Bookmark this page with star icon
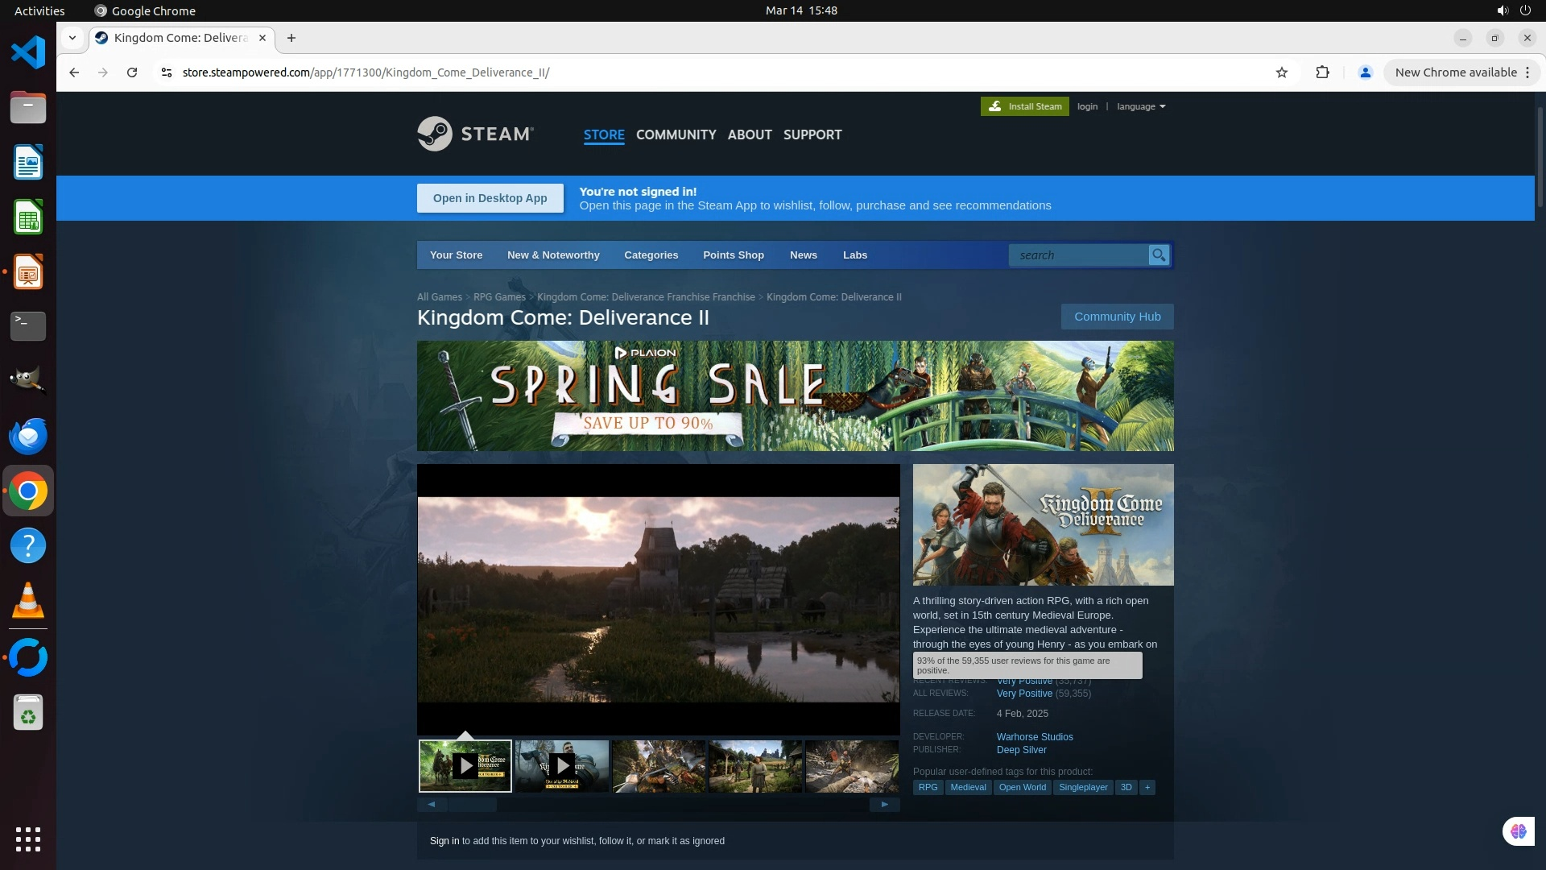Screen dimensions: 1546x870 (1281, 72)
